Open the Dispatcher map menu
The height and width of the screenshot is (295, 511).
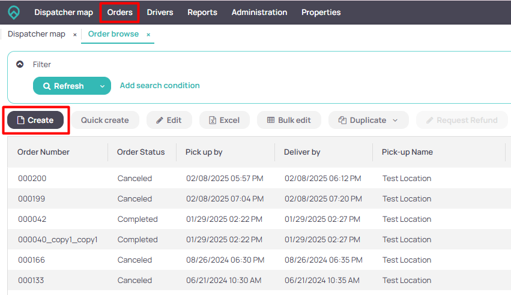64,13
